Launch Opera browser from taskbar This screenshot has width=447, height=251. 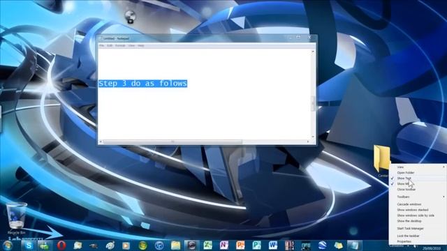point(61,245)
